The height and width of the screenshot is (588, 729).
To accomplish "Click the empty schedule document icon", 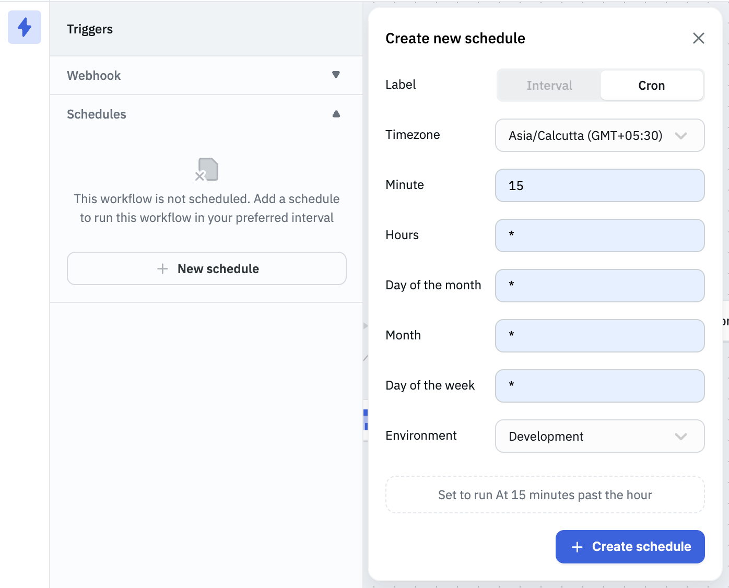I will pyautogui.click(x=206, y=169).
